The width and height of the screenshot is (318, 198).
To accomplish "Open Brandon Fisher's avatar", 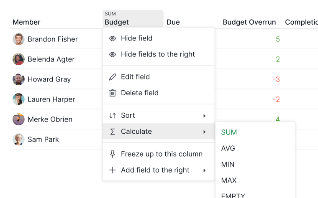I will 19,39.
